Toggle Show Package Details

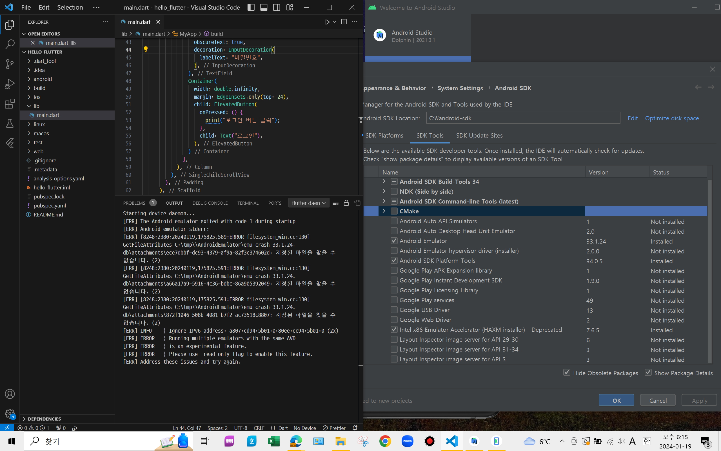[x=648, y=372]
